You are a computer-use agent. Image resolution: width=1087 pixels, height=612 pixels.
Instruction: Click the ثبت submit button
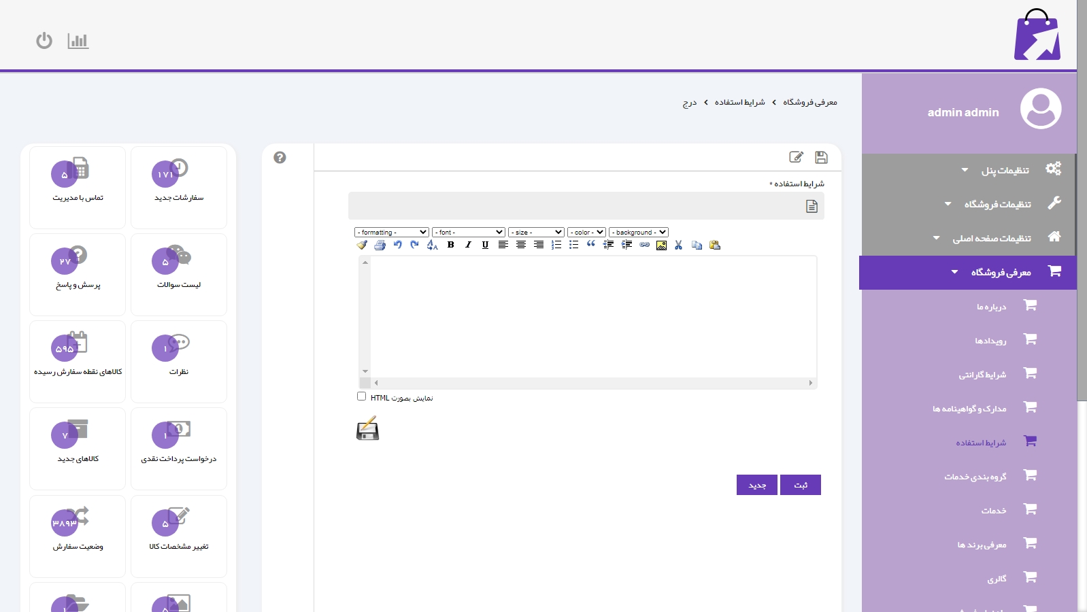[x=801, y=485]
